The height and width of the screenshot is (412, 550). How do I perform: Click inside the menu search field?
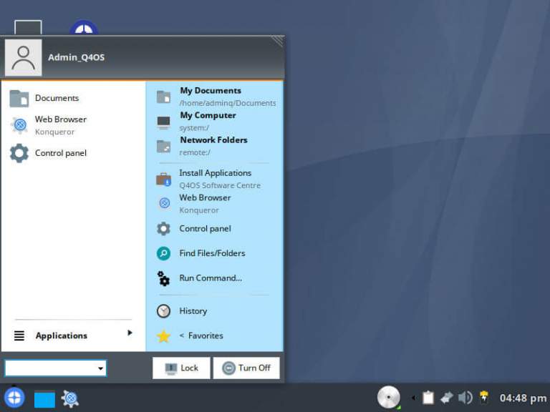51,368
